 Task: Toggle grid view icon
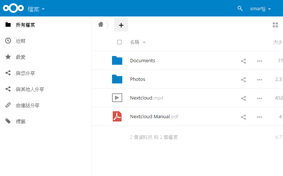(275, 25)
